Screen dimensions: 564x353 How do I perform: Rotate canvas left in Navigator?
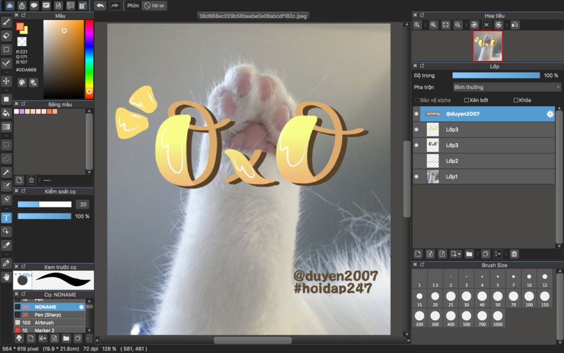tap(474, 25)
